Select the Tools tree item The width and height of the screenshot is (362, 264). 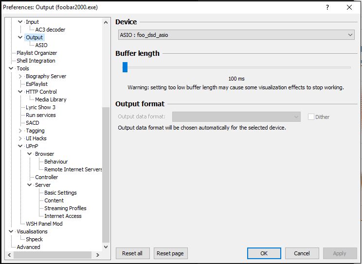coord(23,68)
